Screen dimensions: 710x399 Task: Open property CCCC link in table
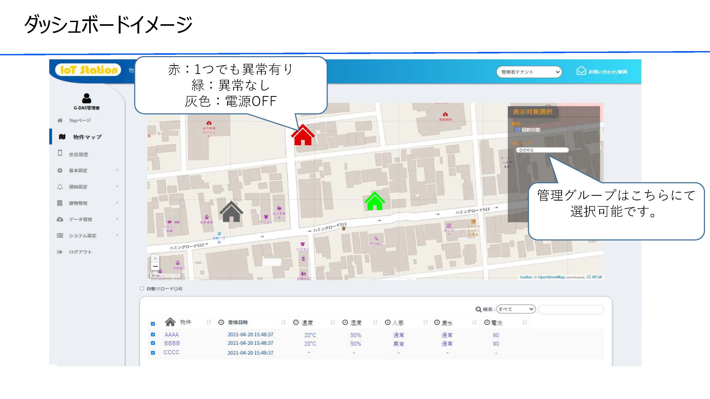[171, 352]
